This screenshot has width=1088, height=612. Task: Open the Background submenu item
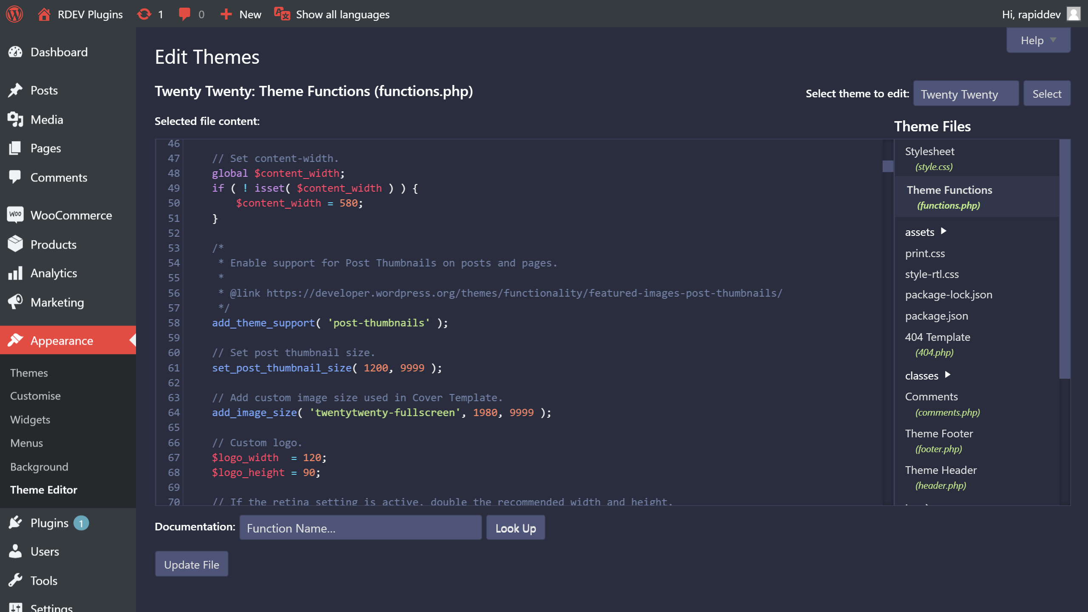pos(39,466)
